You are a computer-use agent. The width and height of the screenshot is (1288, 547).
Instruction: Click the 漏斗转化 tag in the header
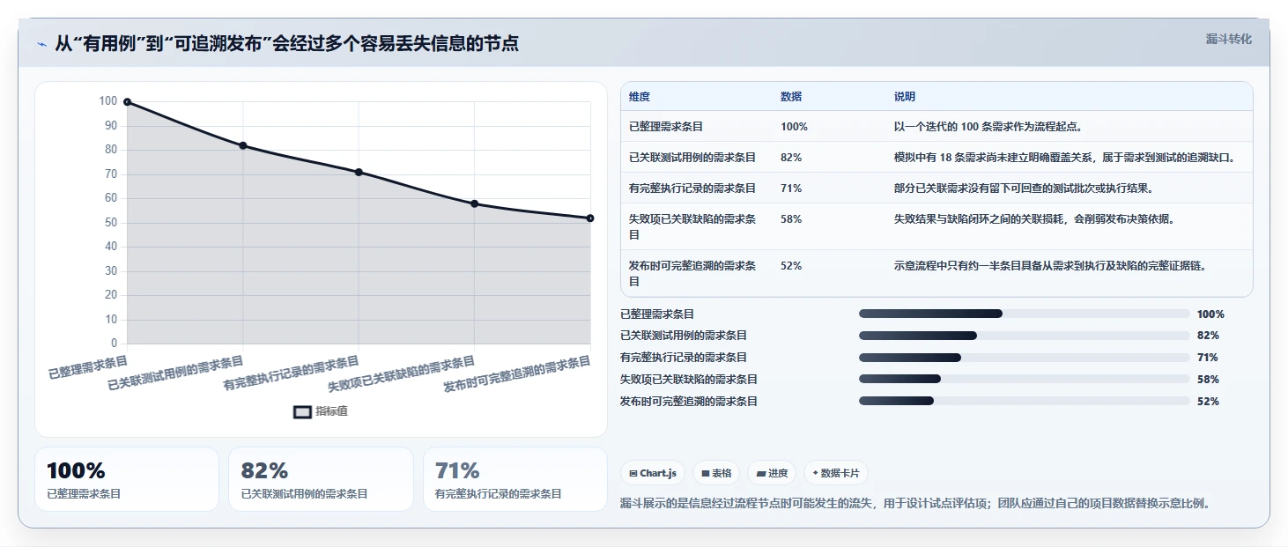[1228, 39]
